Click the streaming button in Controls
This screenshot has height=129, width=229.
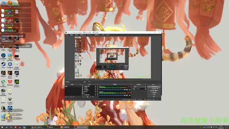154,87
